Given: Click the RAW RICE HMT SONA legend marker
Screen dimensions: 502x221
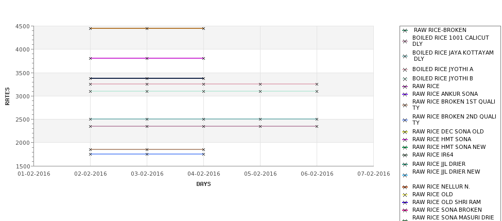Looking at the screenshot, I should click(405, 140).
